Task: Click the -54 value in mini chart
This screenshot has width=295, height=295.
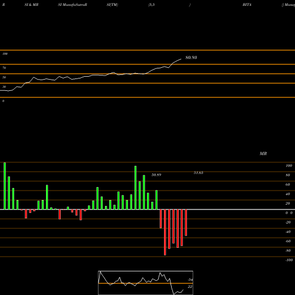Action: pyautogui.click(x=190, y=280)
